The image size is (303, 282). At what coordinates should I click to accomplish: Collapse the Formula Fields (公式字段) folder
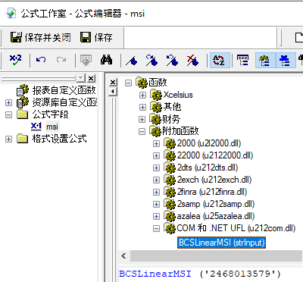(8, 114)
